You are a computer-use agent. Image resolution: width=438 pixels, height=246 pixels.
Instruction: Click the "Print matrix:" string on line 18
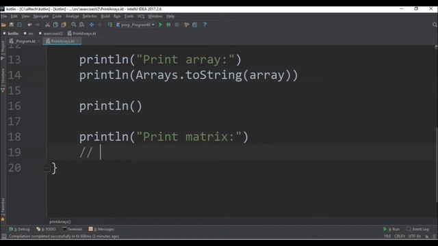tap(189, 137)
